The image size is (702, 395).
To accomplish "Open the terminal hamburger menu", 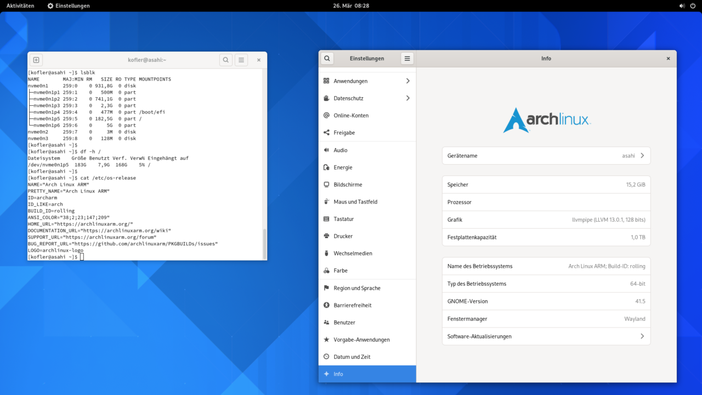I will point(241,60).
